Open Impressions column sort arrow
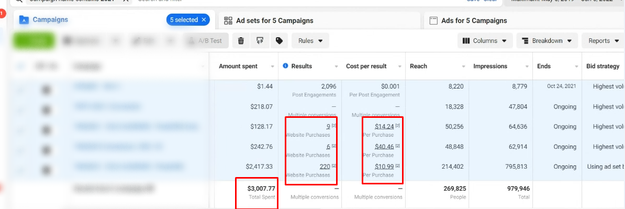Viewport: 625px width, 209px height. pos(526,67)
